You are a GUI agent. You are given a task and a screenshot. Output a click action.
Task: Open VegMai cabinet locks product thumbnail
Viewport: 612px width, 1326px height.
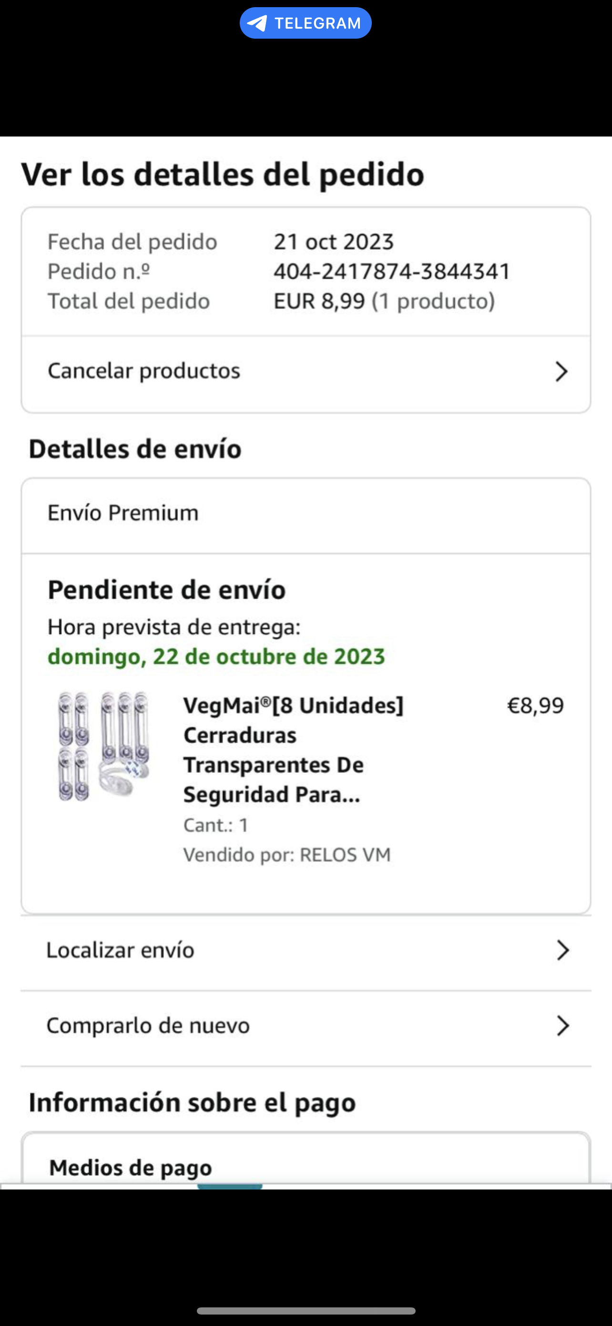(x=104, y=746)
